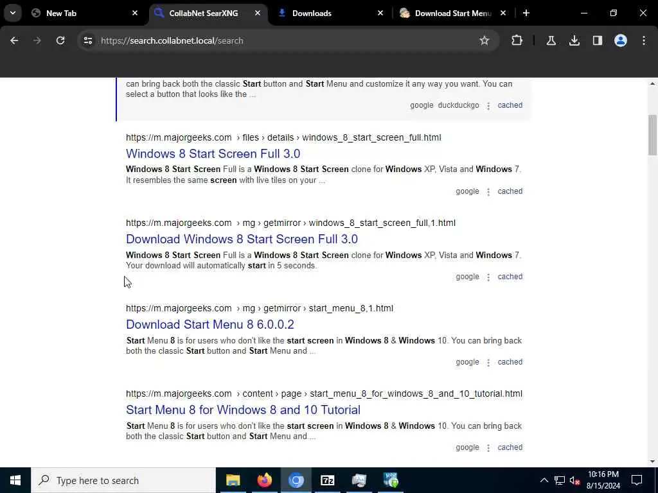
Task: Open cached link for Download Start Menu 8
Action: (510, 362)
